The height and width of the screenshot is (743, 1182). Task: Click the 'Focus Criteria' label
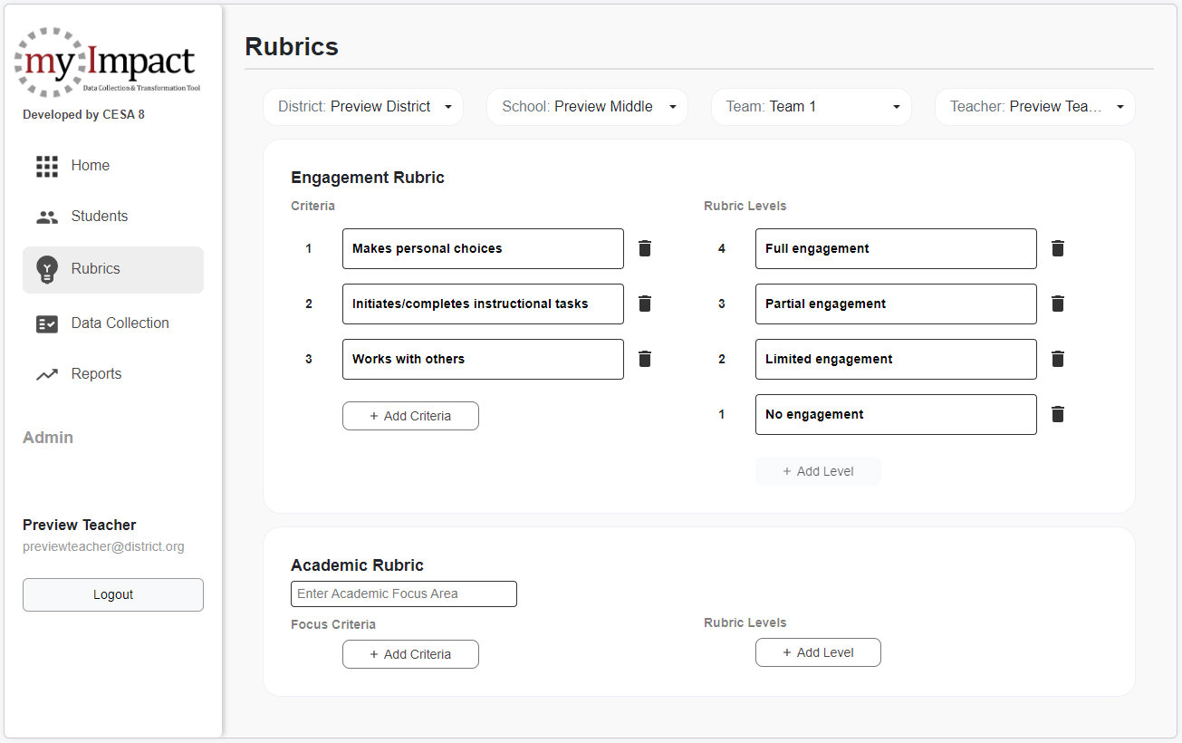click(x=333, y=624)
